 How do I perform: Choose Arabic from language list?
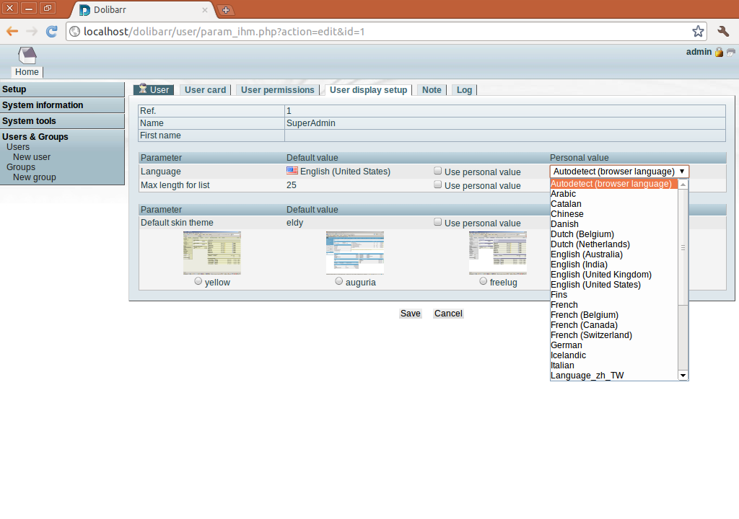tap(613, 194)
